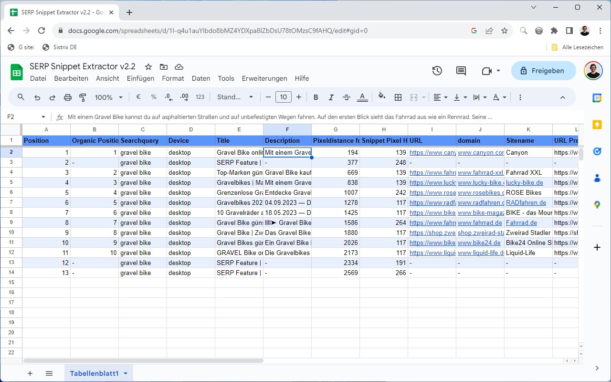Toggle strikethrough formatting
The height and width of the screenshot is (382, 611).
point(346,97)
